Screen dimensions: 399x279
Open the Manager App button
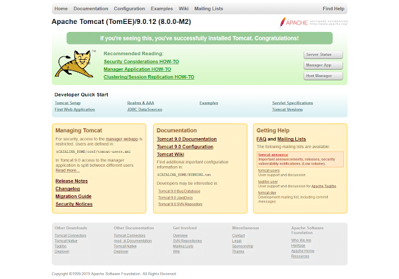pyautogui.click(x=323, y=65)
